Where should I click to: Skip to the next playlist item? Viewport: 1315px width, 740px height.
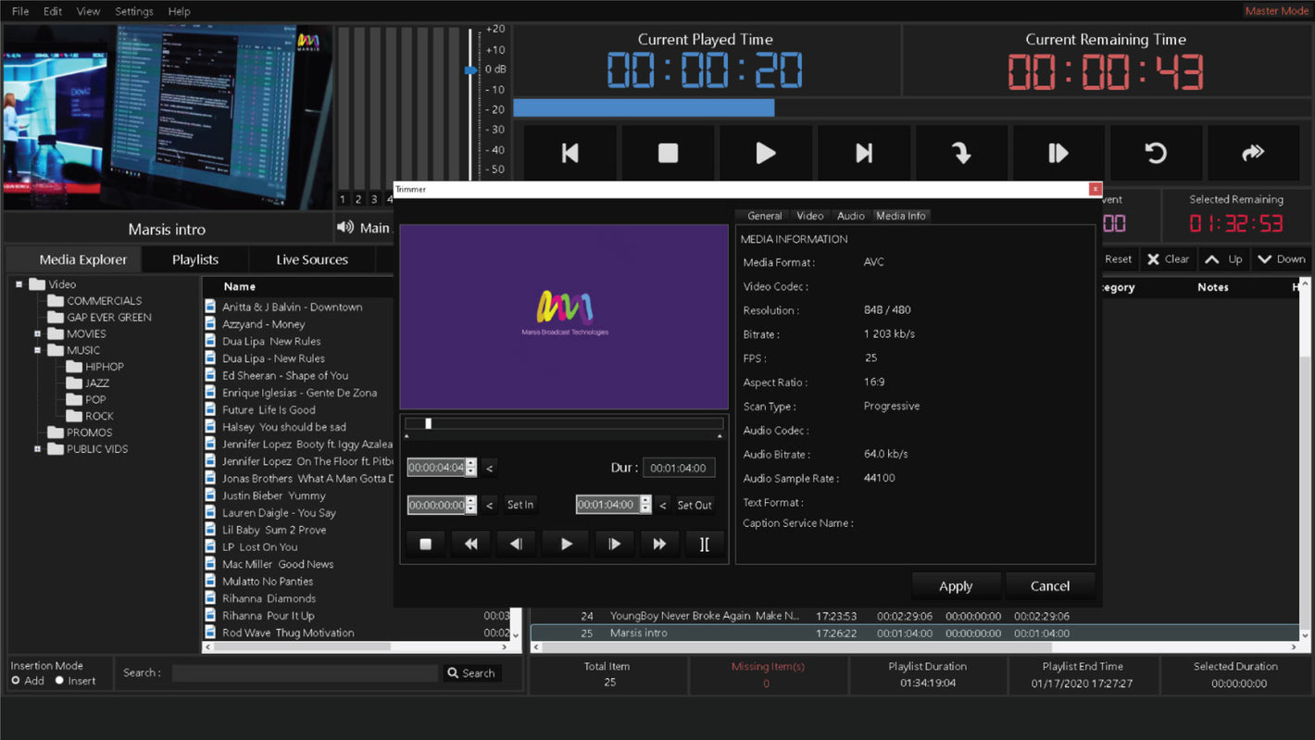863,153
